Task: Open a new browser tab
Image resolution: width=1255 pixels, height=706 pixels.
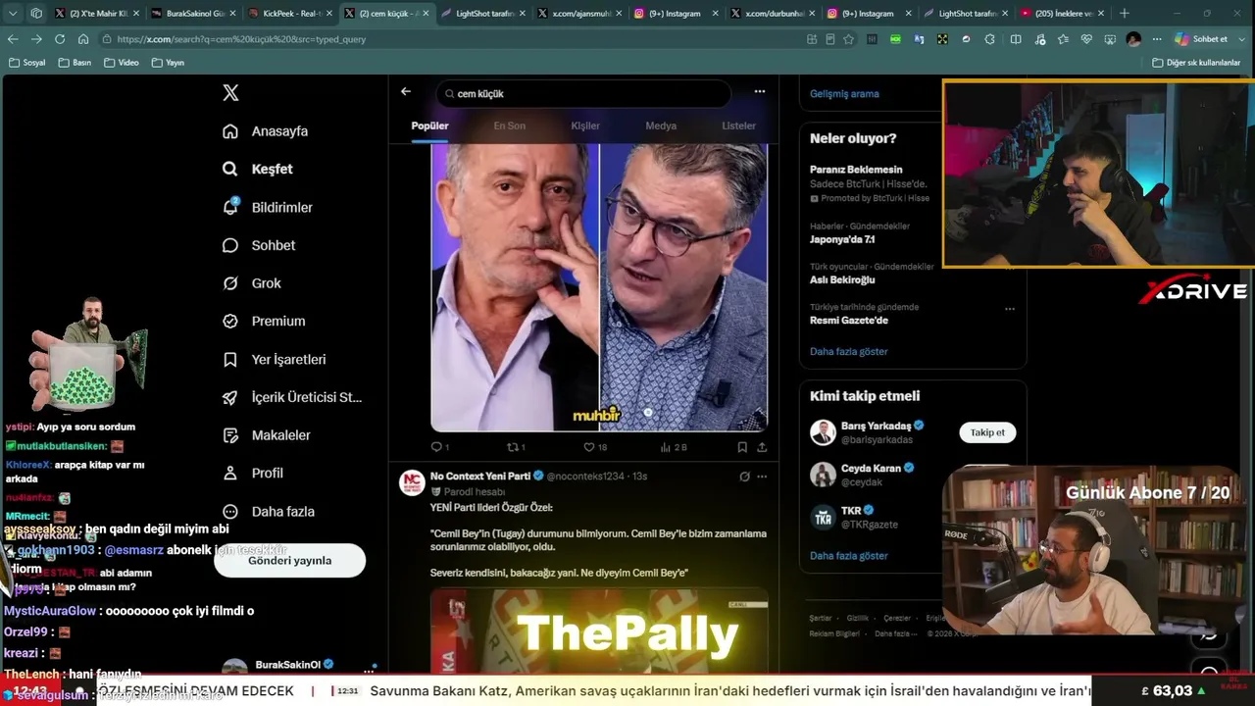Action: point(1125,14)
